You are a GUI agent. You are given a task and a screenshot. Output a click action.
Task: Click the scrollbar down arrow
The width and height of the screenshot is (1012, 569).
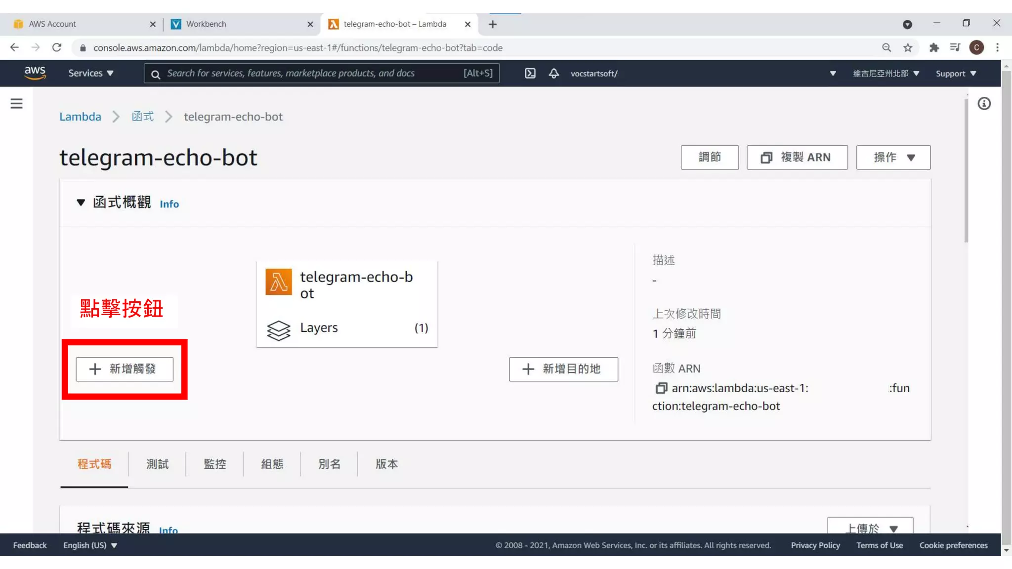click(x=1007, y=550)
